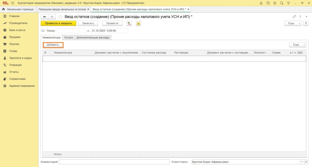Open the history clock icon
This screenshot has height=167, width=312.
click(x=268, y=3)
